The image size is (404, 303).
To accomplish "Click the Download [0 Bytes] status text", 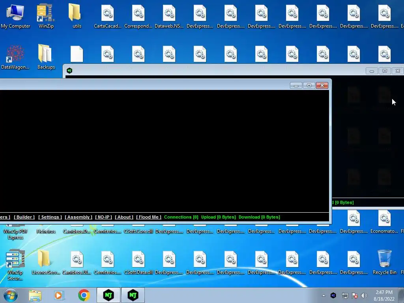I will click(x=259, y=217).
